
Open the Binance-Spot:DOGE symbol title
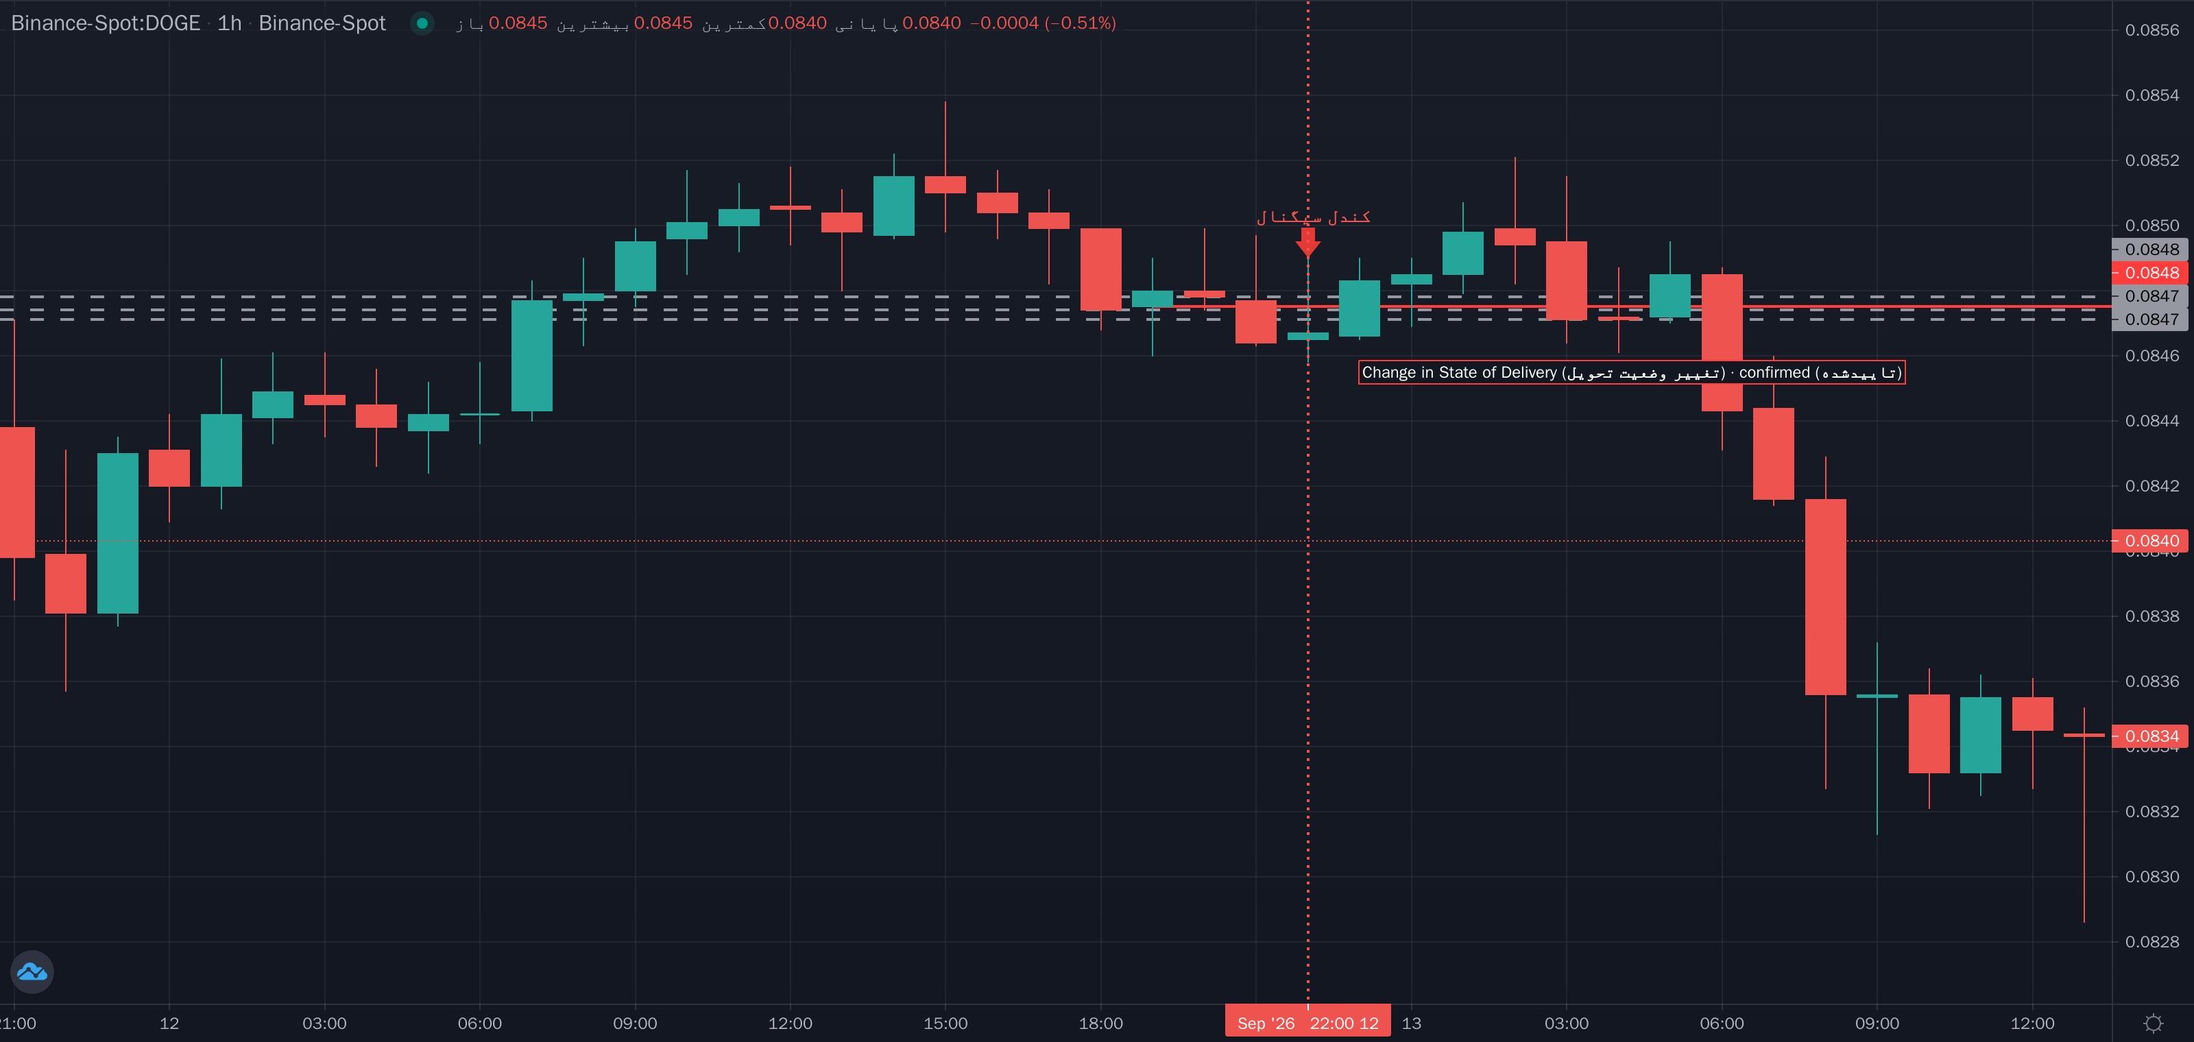click(x=106, y=23)
